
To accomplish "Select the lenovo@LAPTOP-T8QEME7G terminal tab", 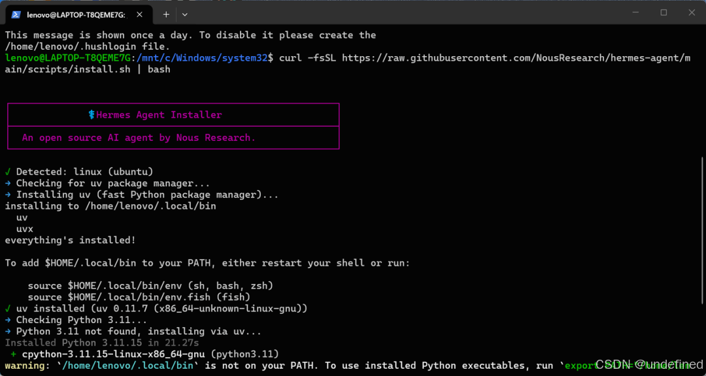I will [78, 14].
